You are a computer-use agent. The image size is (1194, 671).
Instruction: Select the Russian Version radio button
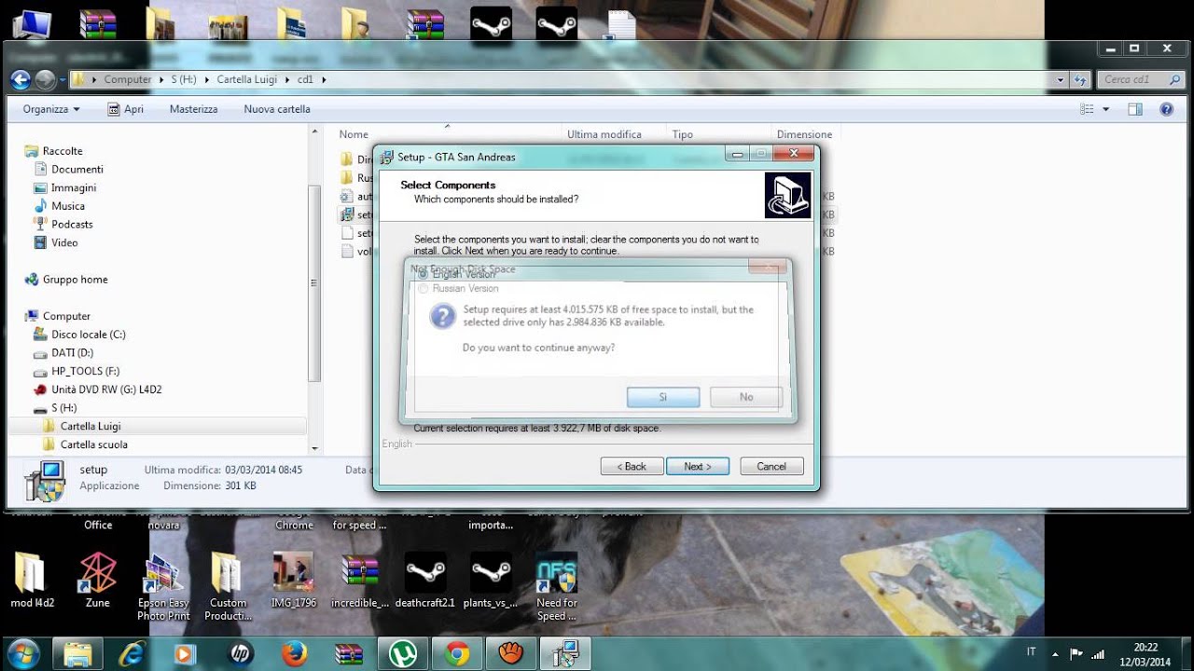[x=423, y=289]
